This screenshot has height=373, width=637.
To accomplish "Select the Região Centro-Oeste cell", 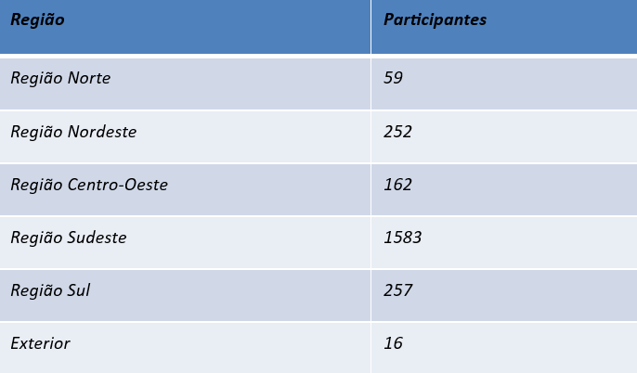I will [185, 189].
